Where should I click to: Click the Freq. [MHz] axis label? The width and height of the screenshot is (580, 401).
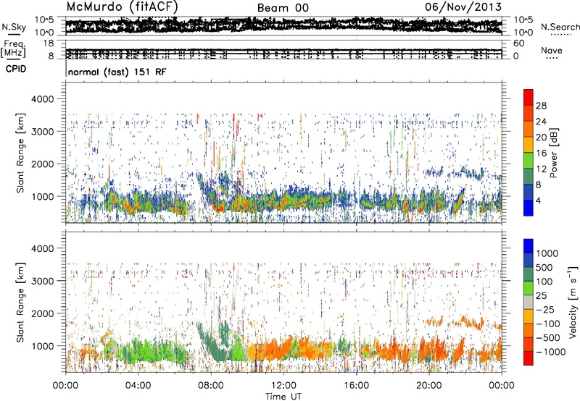pyautogui.click(x=13, y=48)
